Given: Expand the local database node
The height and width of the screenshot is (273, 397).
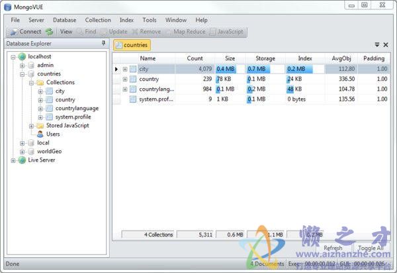Looking at the screenshot, I should (x=22, y=143).
